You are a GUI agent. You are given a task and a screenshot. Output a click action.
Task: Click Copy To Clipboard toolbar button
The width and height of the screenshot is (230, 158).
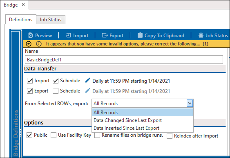161,36
